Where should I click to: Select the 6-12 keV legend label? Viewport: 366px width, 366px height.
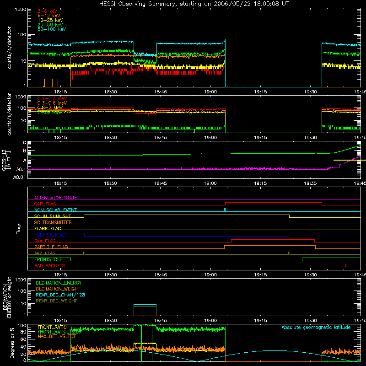(48, 16)
